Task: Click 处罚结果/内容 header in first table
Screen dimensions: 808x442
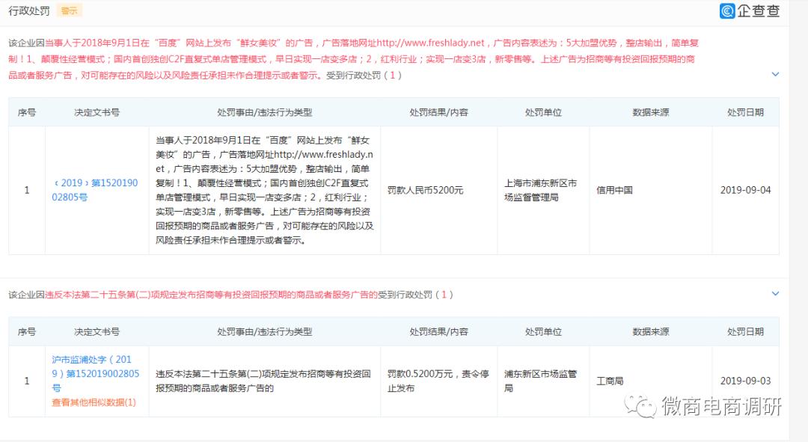Action: 438,112
